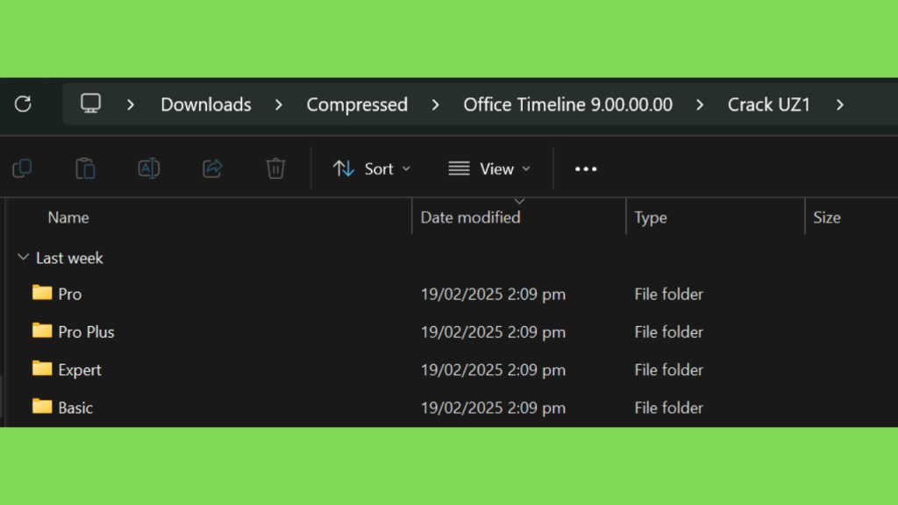Click the Refresh icon
The width and height of the screenshot is (898, 505).
point(23,104)
